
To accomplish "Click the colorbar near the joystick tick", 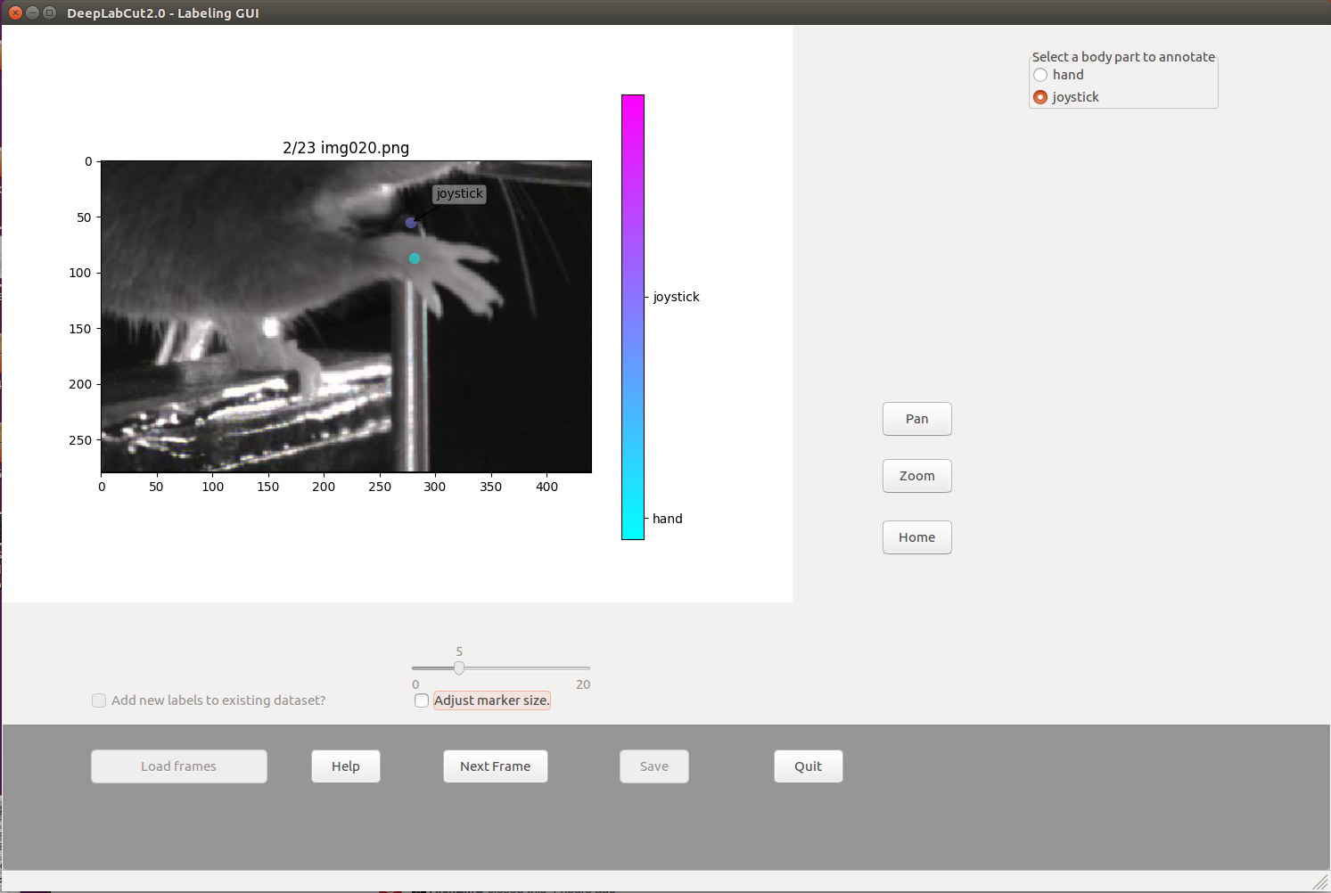I will [633, 297].
